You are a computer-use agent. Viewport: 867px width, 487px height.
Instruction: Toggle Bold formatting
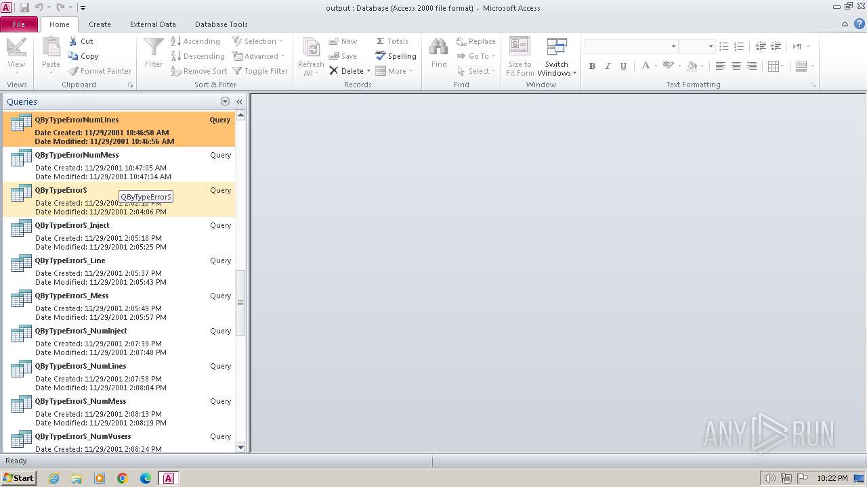pos(592,66)
